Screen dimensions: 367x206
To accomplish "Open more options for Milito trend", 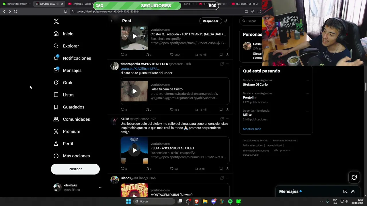I will click(307, 111).
